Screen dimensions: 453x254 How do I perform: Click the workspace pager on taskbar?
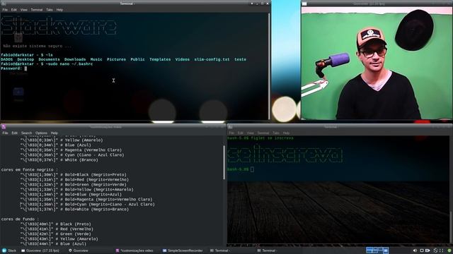(377, 250)
